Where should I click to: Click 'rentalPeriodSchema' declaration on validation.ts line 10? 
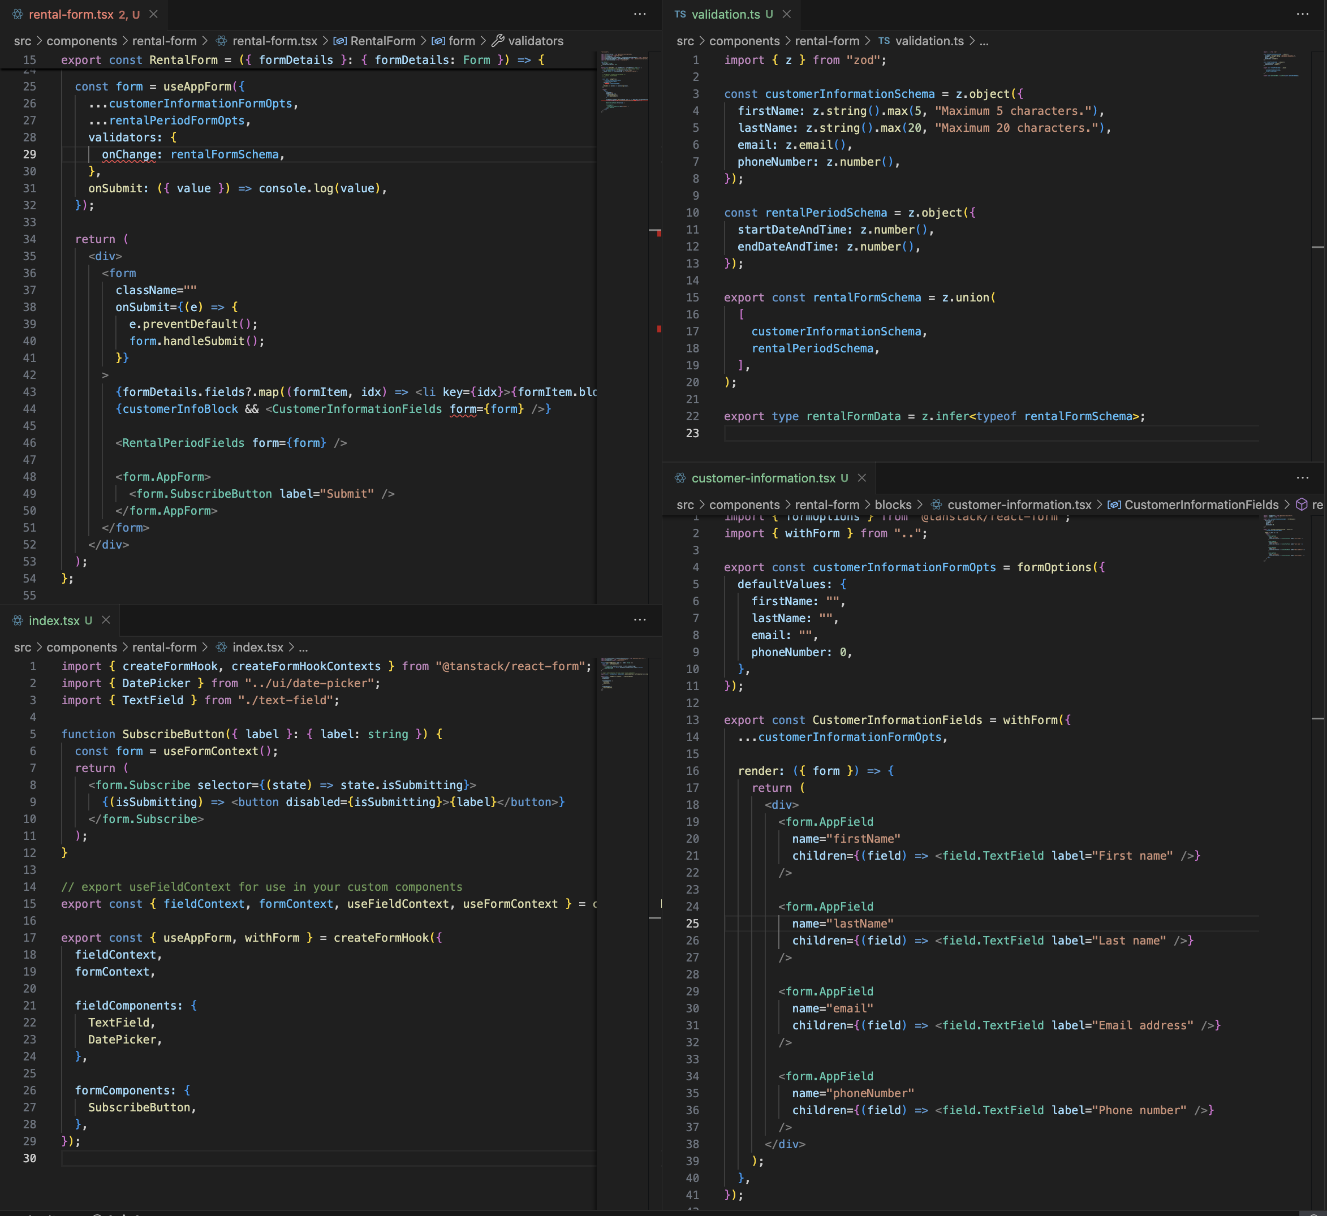pos(826,213)
